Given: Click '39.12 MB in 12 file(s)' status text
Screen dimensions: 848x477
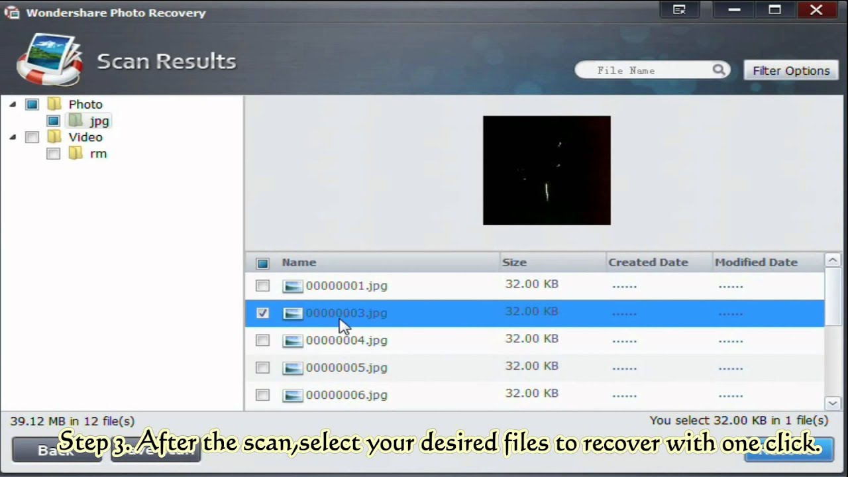Looking at the screenshot, I should click(x=72, y=421).
